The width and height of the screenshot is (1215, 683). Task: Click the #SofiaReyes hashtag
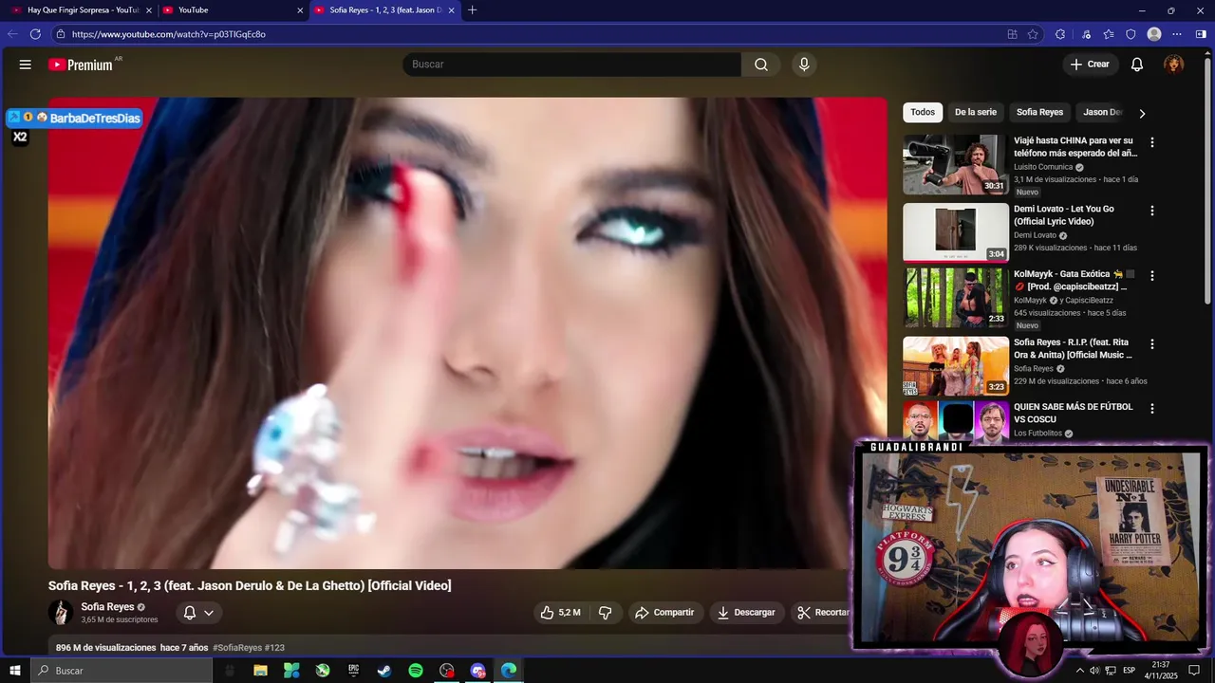(236, 648)
